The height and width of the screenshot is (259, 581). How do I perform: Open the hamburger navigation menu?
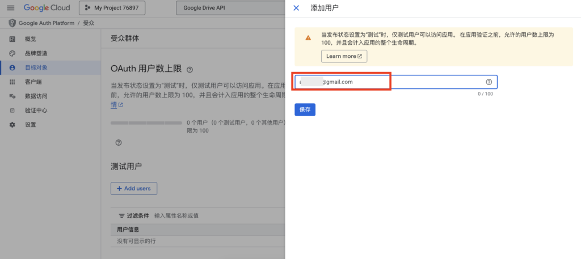(11, 8)
